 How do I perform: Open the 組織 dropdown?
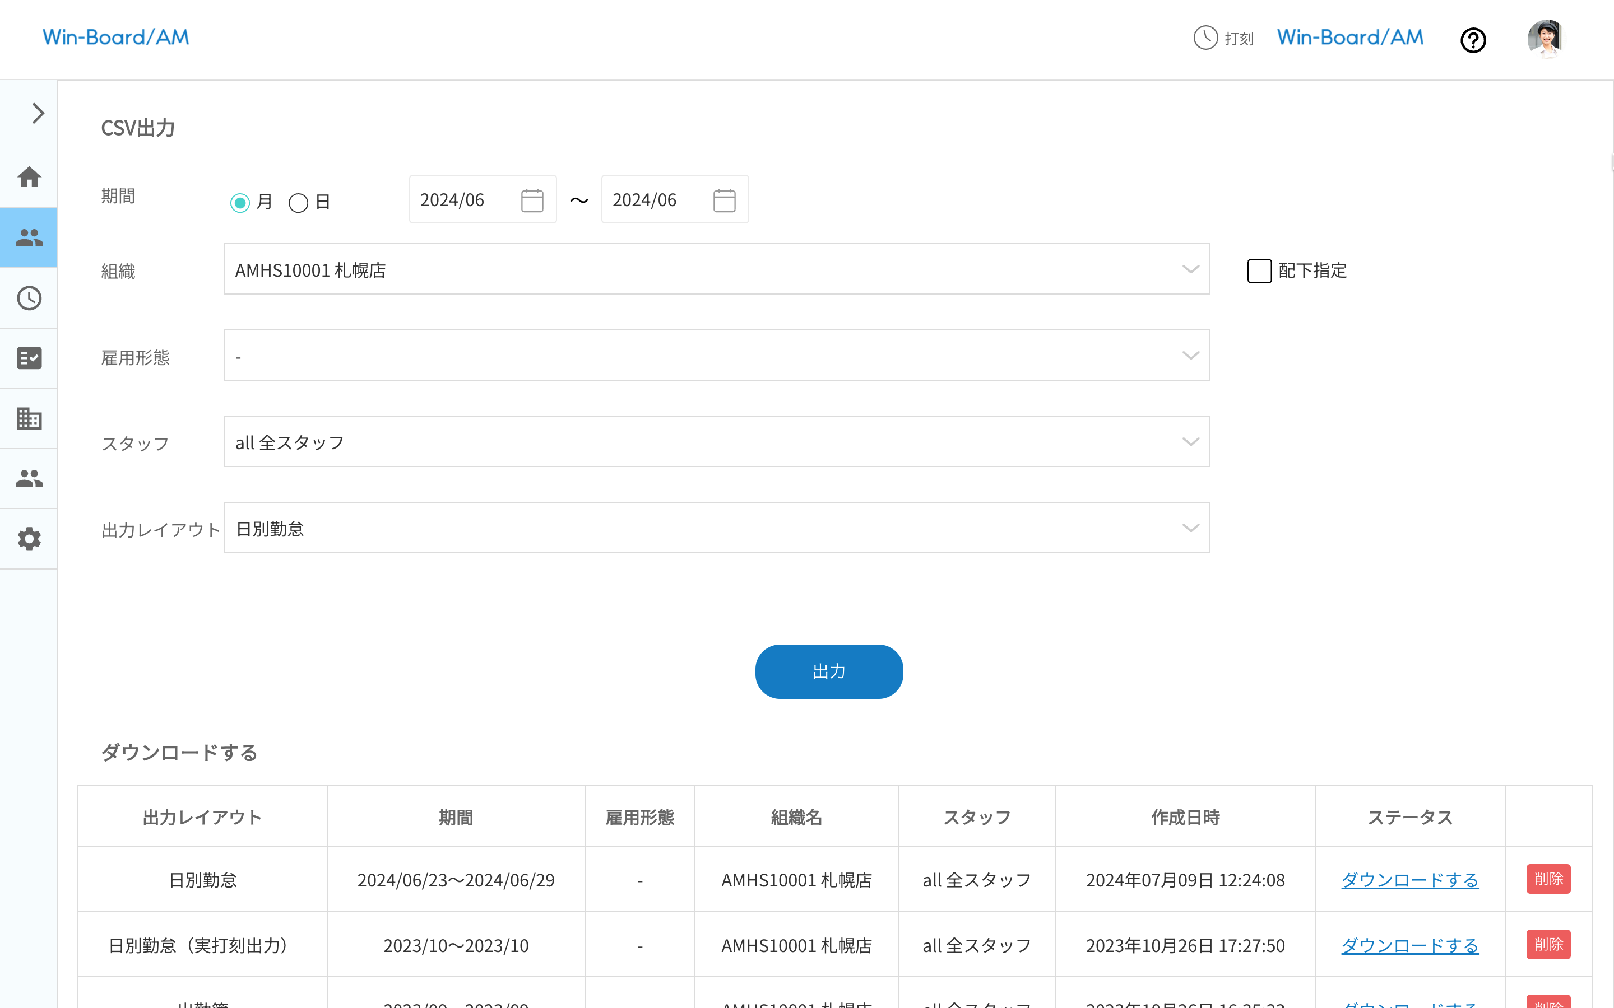(716, 269)
